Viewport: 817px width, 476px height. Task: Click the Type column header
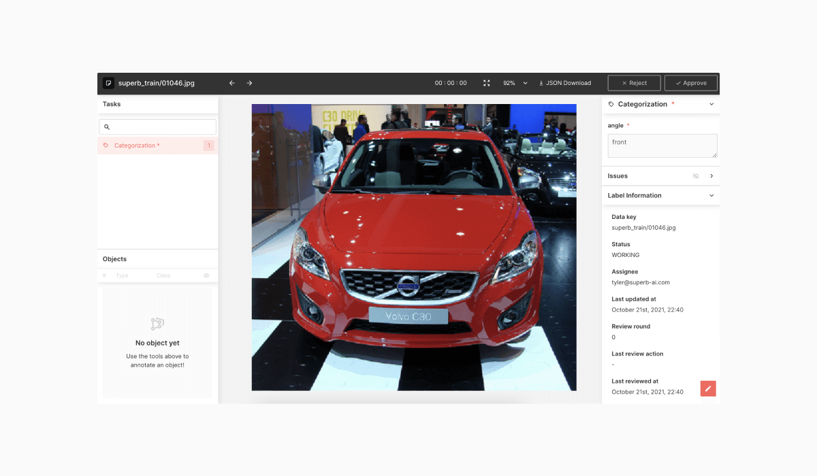click(x=122, y=275)
